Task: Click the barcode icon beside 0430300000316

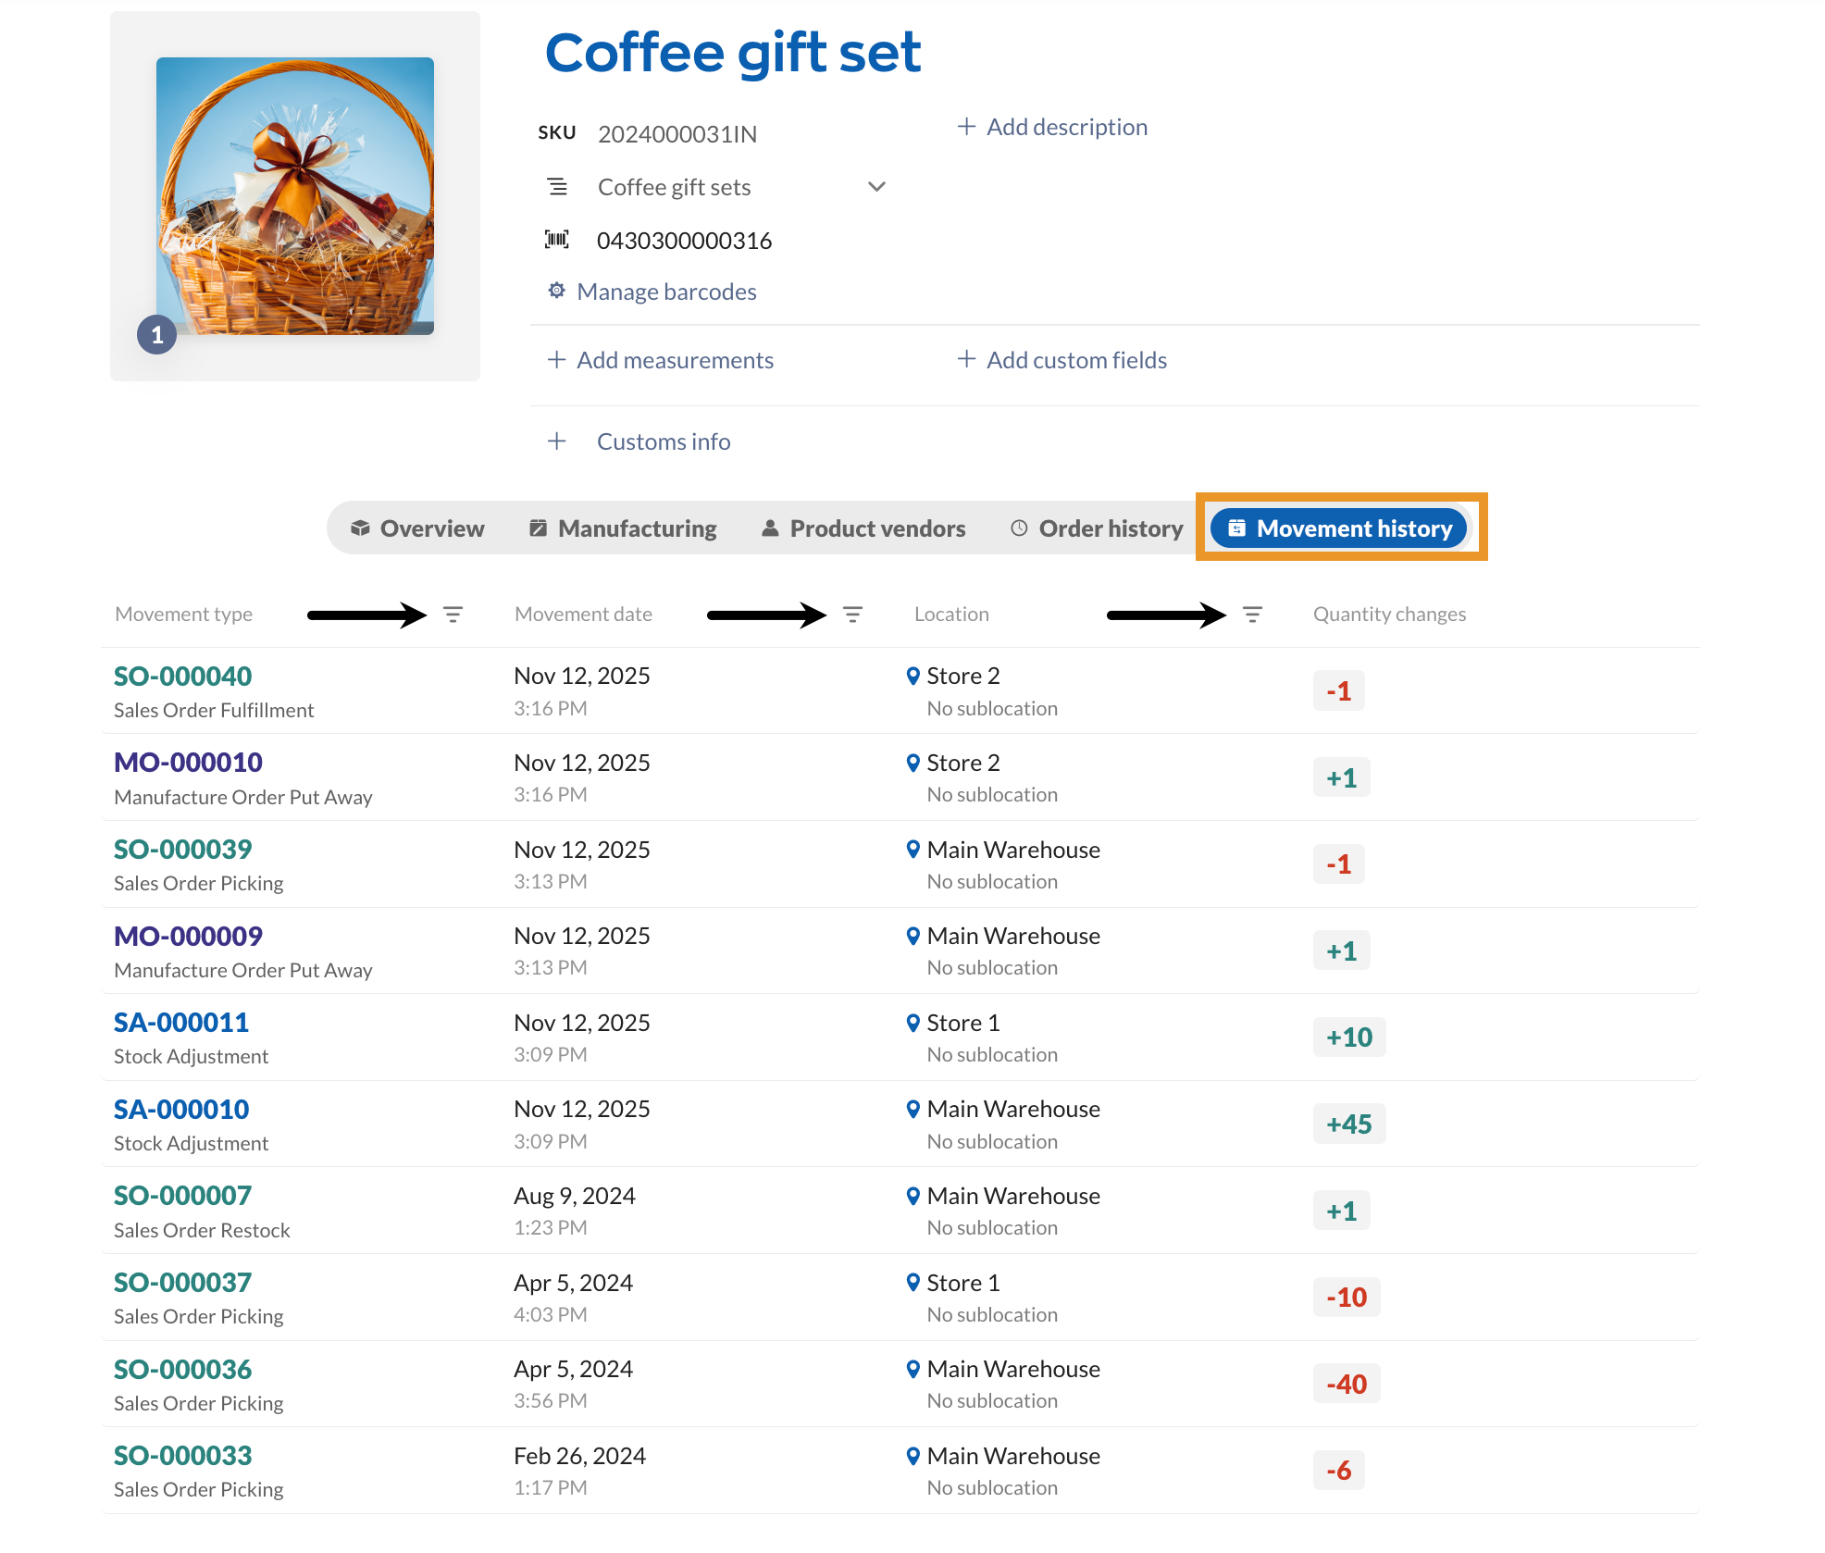Action: pos(556,241)
